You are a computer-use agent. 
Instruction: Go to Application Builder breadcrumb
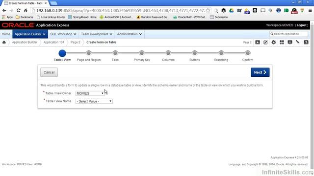tap(25, 43)
